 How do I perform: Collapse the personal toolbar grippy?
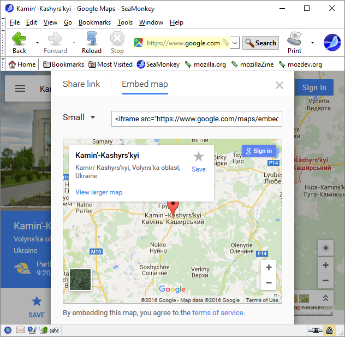(3, 64)
